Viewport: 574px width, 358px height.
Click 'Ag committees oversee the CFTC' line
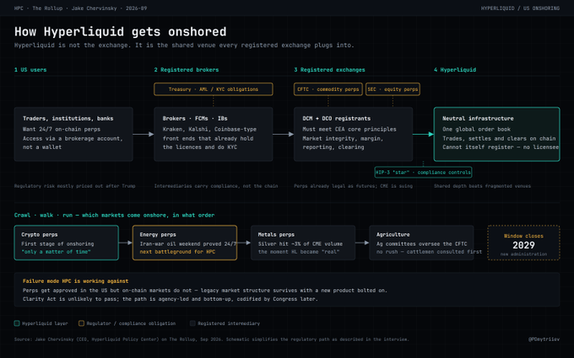422,243
